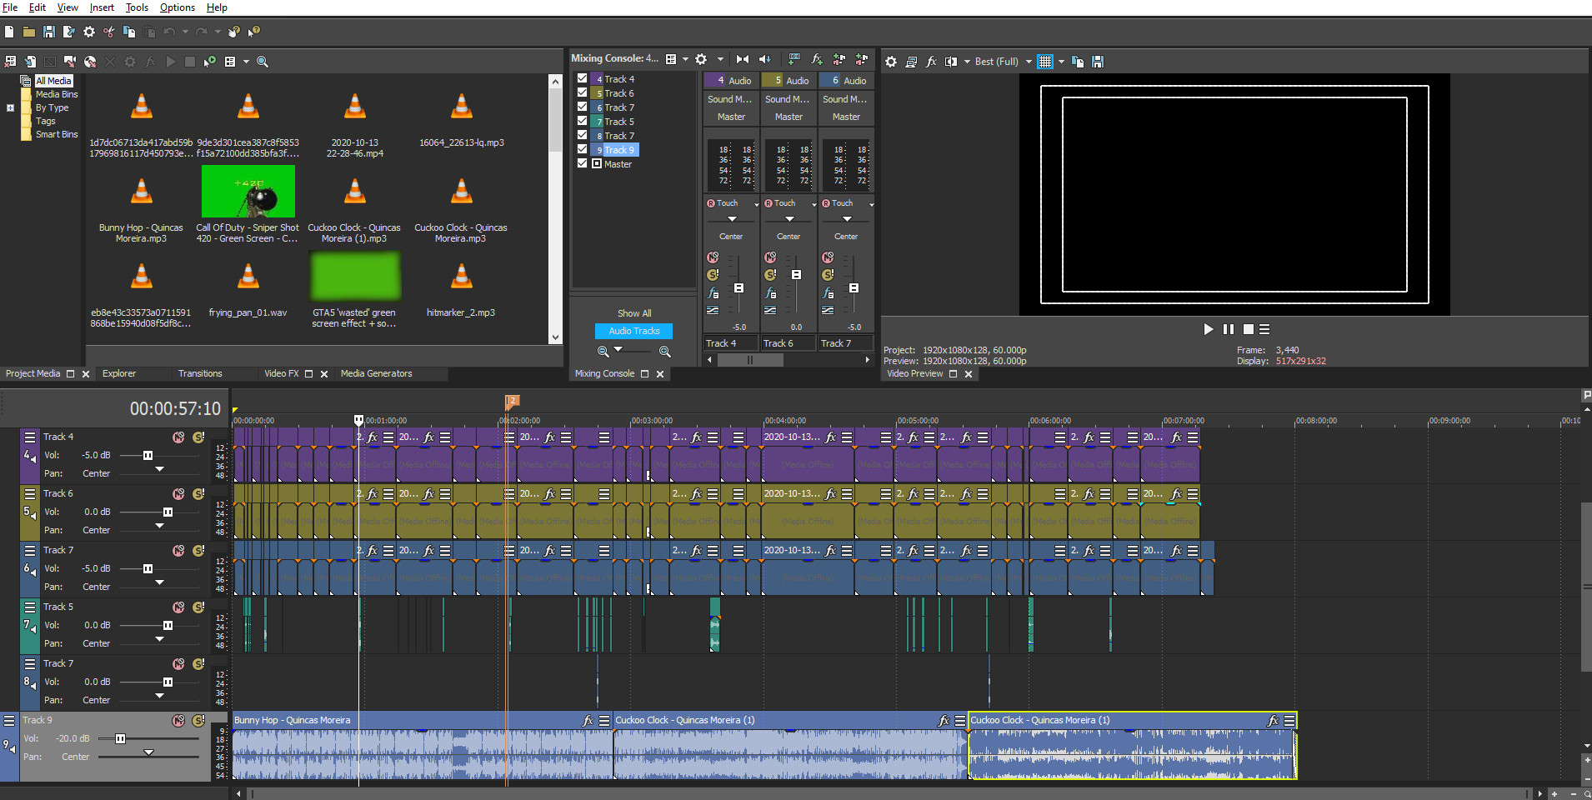Solo Track 5 in the timeline header

tap(198, 607)
